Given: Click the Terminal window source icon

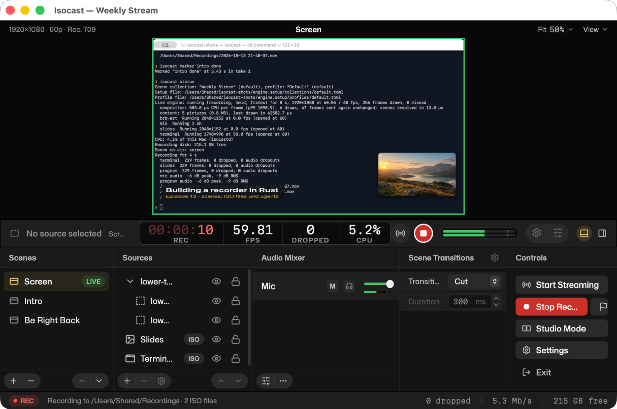Looking at the screenshot, I should pos(130,359).
